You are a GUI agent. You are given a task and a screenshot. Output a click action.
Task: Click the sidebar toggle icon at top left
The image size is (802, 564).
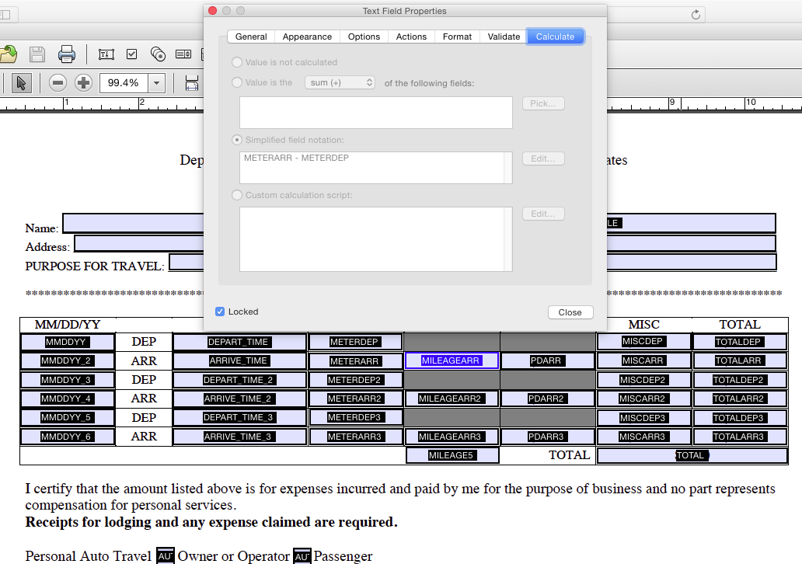pos(5,14)
